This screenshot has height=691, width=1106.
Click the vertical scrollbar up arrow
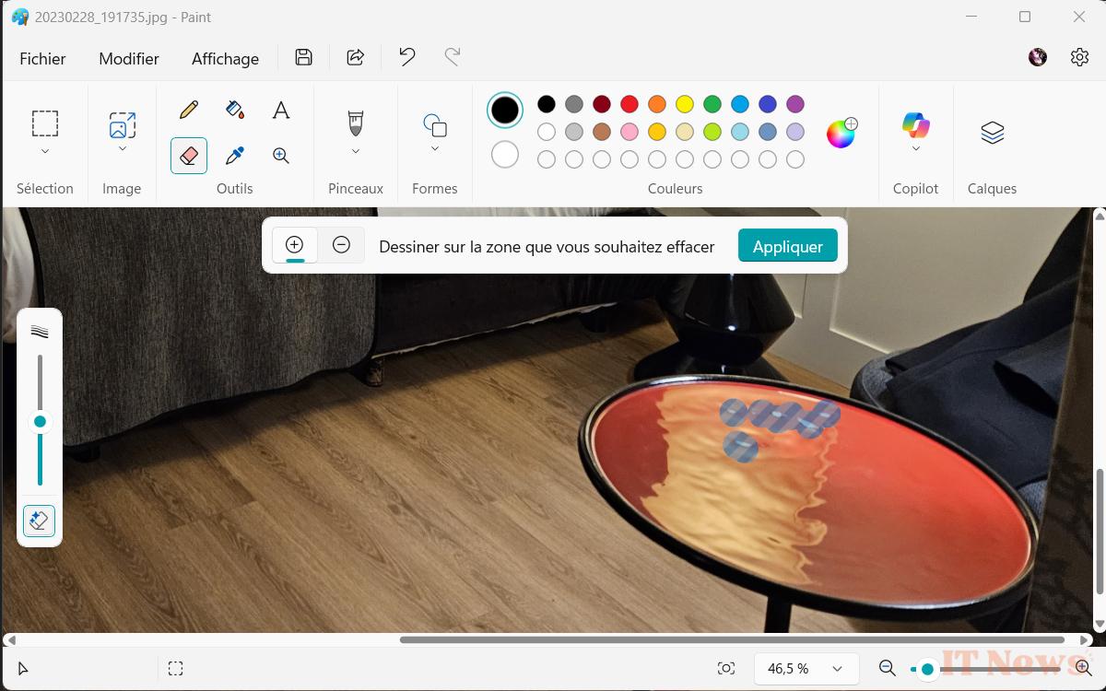pos(1098,217)
